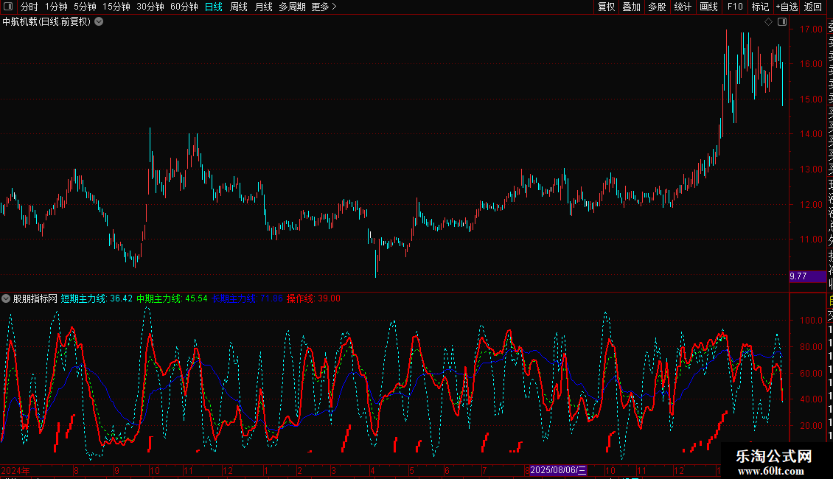Open the 多股 multi-stock view

(x=657, y=7)
